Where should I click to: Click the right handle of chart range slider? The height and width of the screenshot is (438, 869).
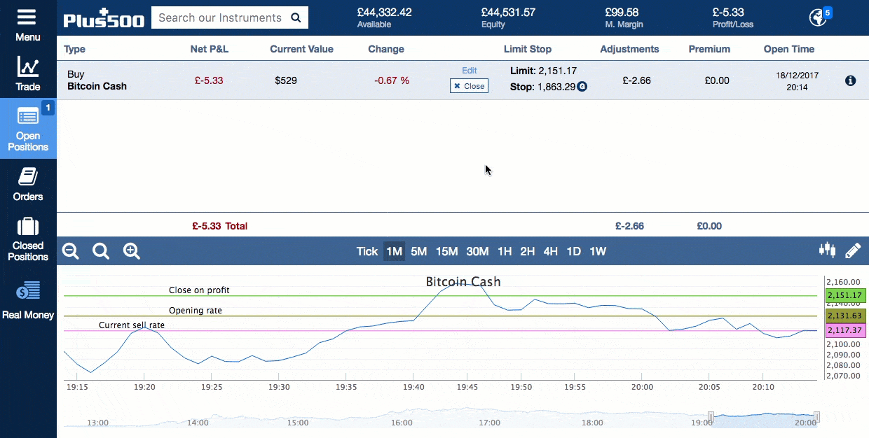click(816, 418)
